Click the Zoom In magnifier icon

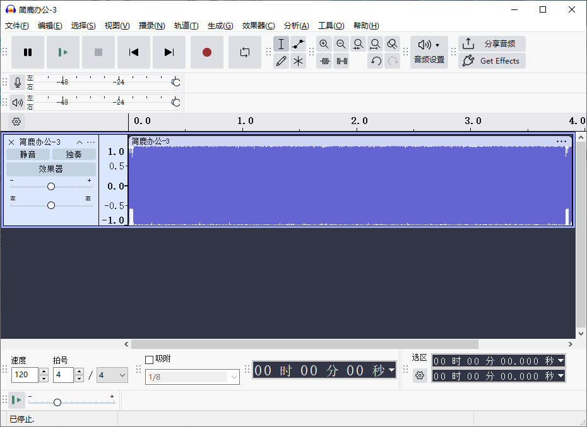tap(324, 44)
